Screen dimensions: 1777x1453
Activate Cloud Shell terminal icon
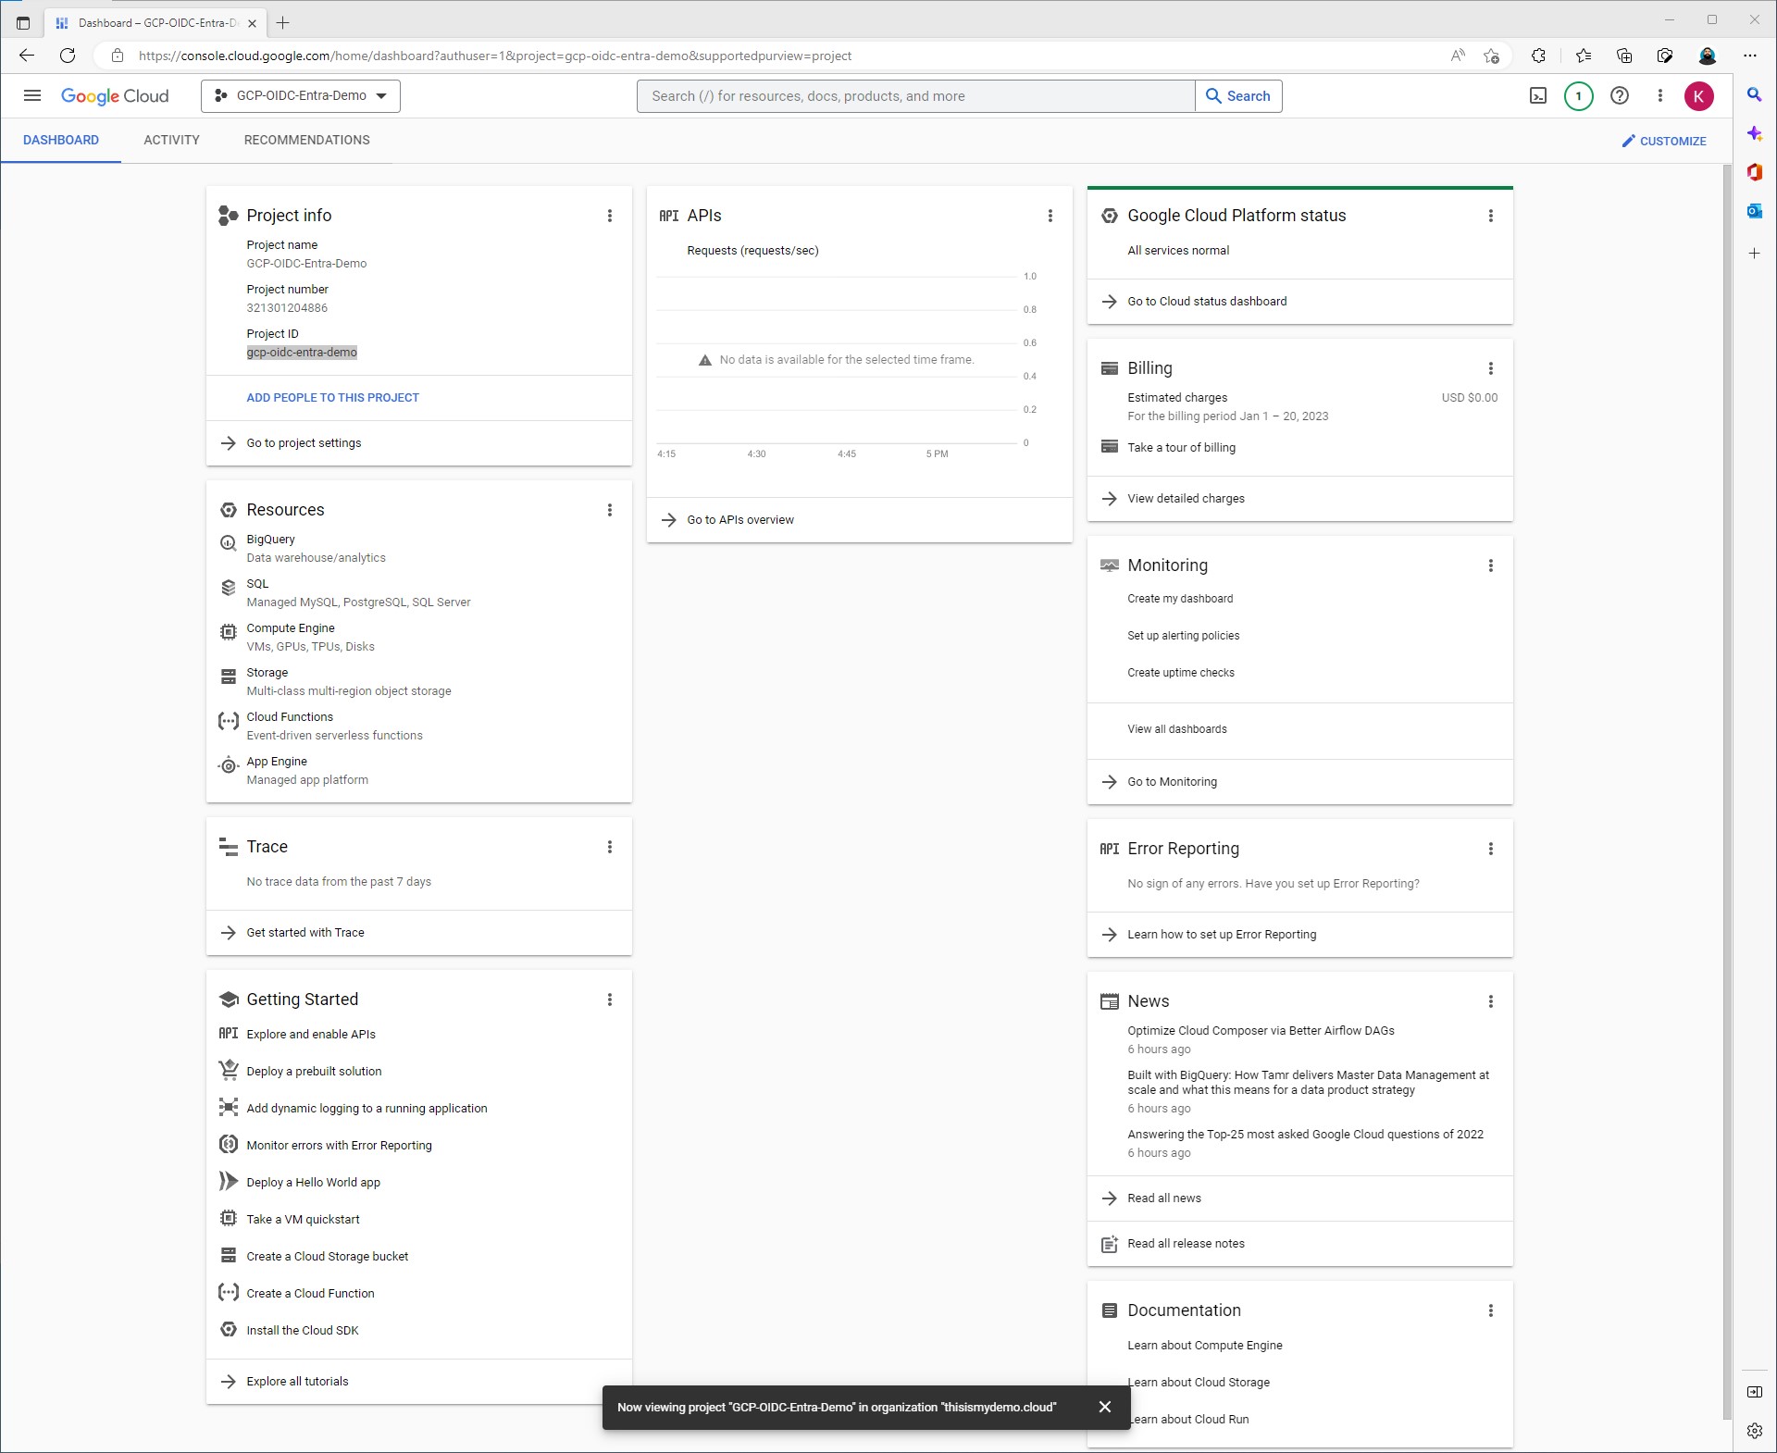[x=1537, y=95]
